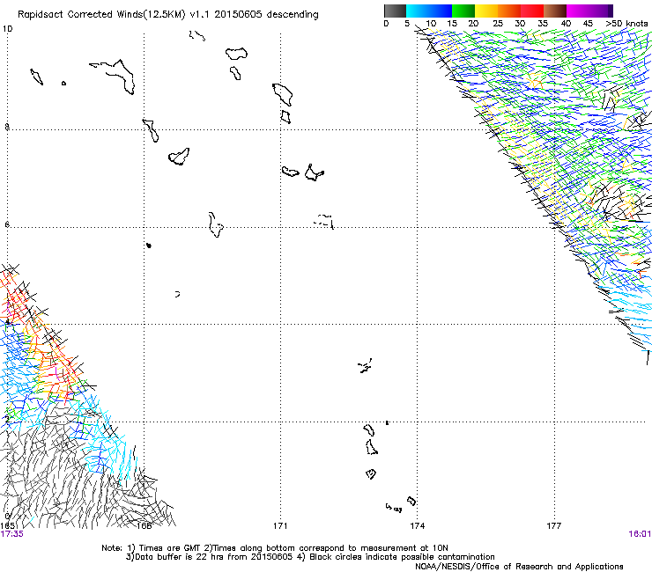Click the purple 17:35 time label
652x572 pixels.
pos(12,534)
